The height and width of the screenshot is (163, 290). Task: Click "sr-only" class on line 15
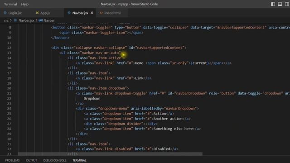coord(179,63)
